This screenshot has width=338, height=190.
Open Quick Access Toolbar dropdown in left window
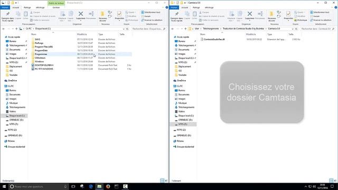coord(16,3)
